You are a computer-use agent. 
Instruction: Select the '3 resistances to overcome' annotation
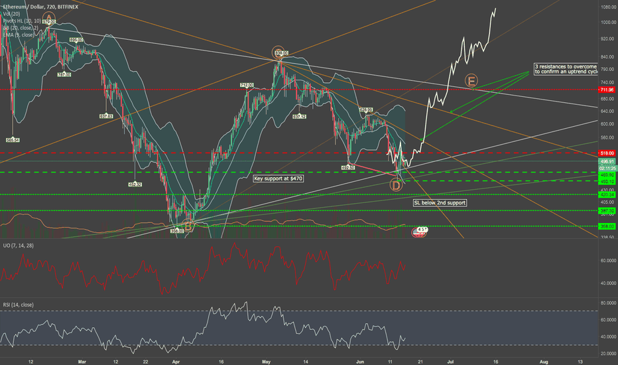(x=566, y=69)
